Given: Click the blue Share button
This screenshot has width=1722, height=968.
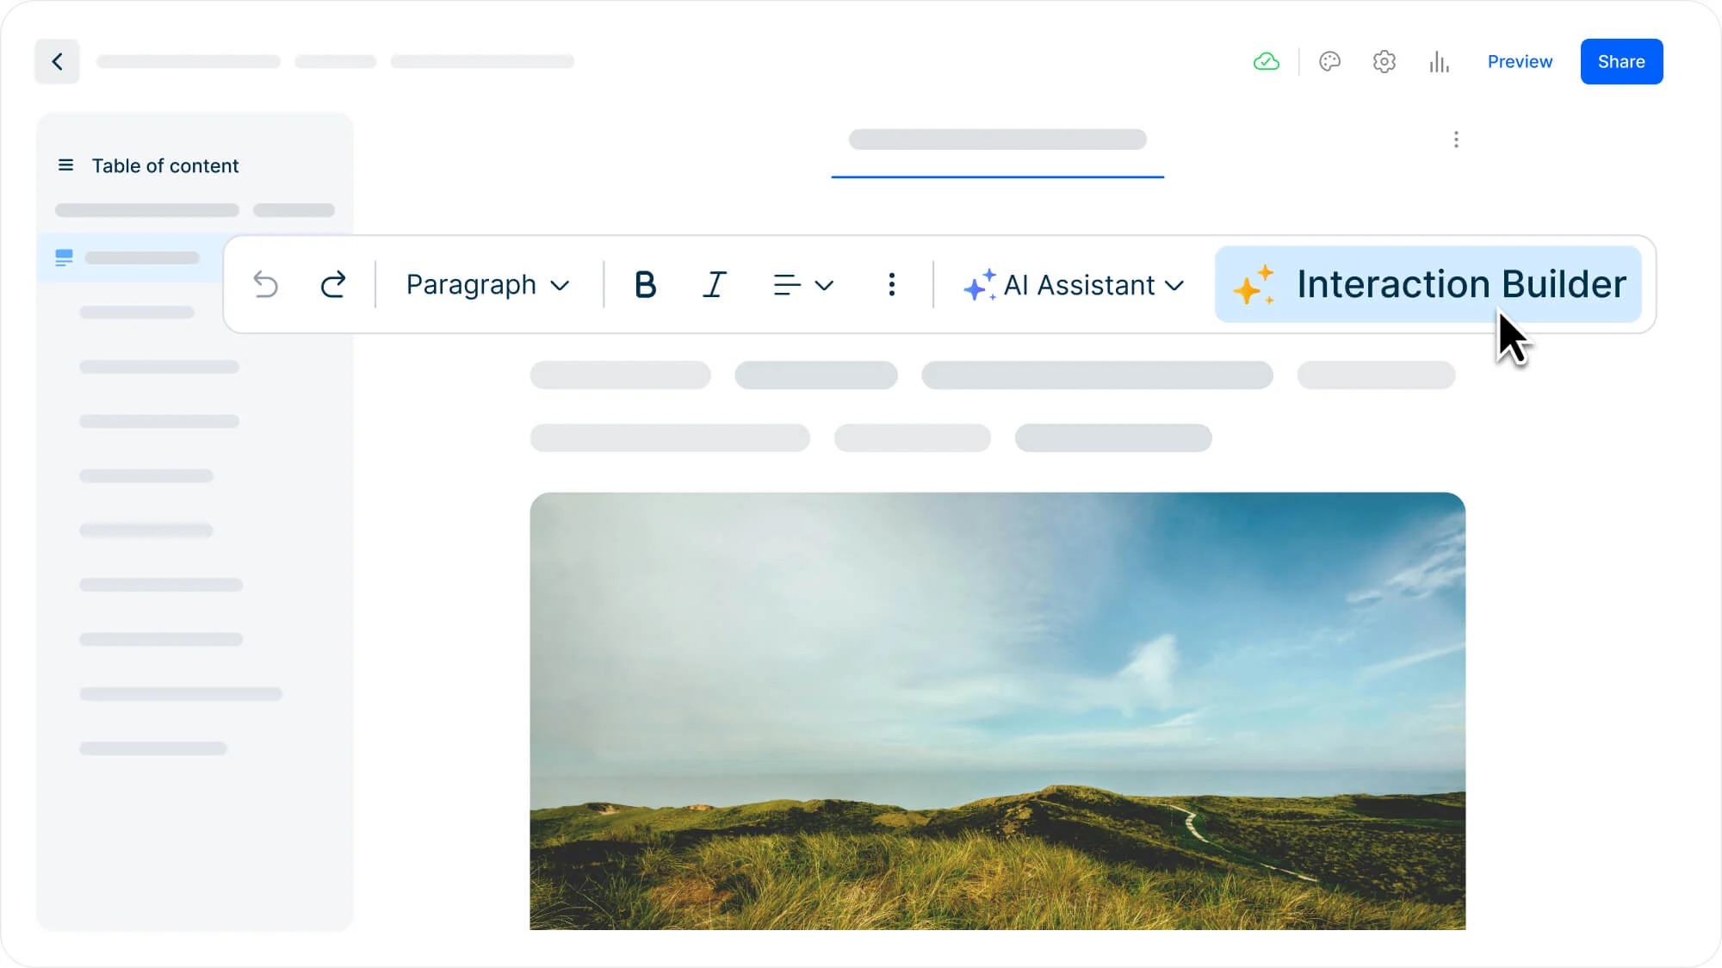Looking at the screenshot, I should (x=1621, y=61).
